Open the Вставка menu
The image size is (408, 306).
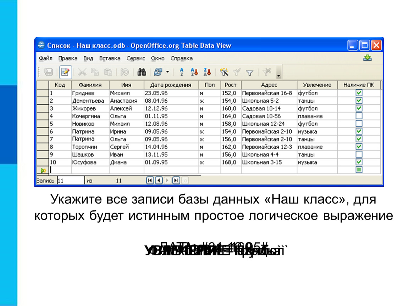pos(110,58)
